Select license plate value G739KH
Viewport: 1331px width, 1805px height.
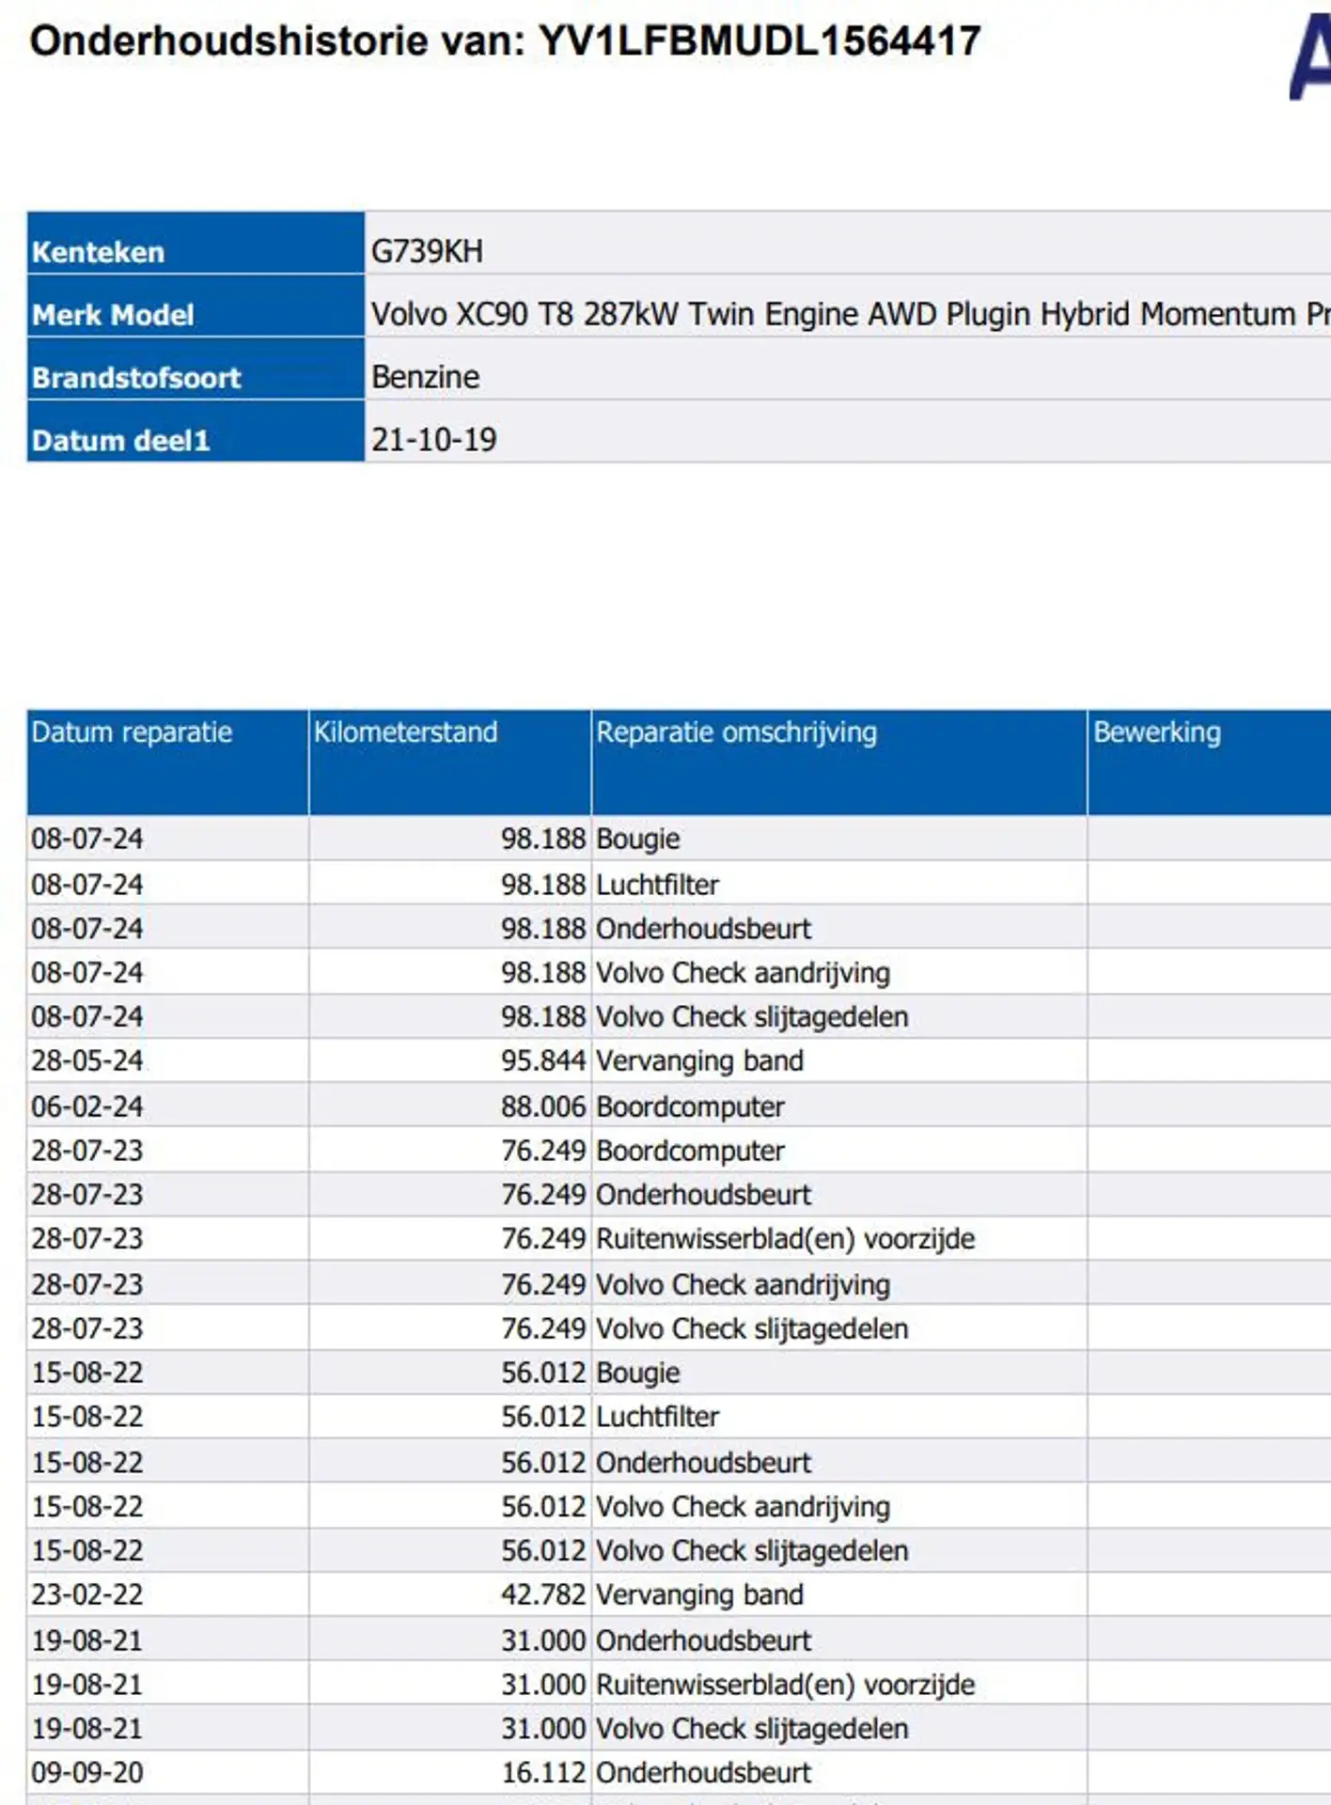(427, 251)
